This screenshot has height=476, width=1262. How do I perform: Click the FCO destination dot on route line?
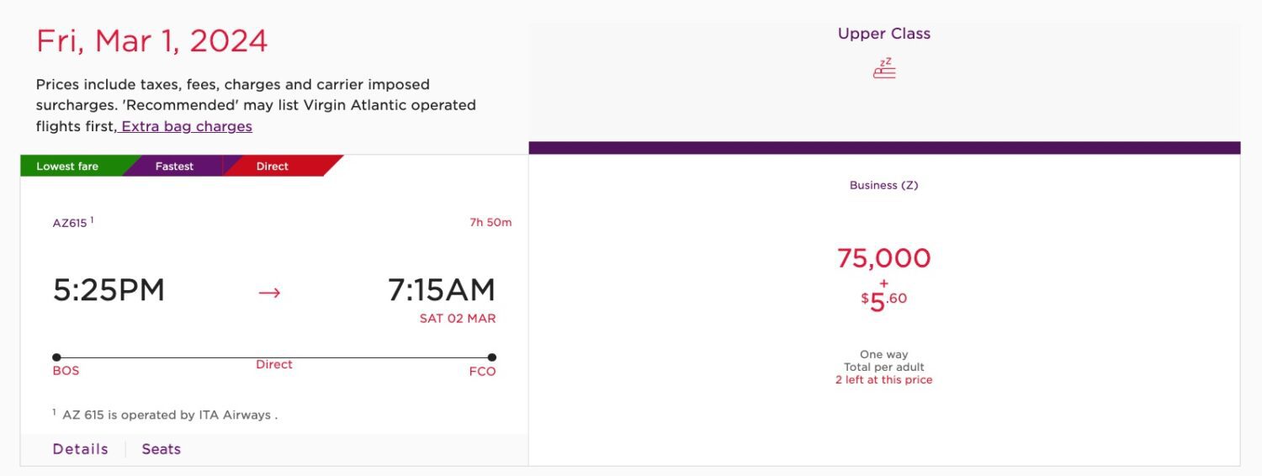[491, 357]
